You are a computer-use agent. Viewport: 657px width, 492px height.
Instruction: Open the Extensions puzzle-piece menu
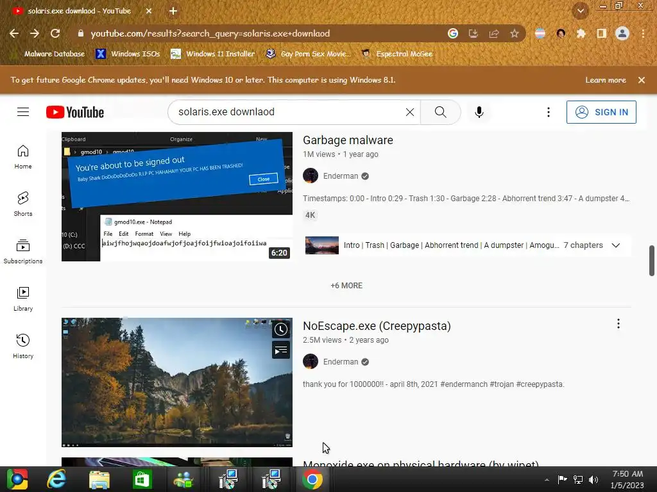[581, 33]
